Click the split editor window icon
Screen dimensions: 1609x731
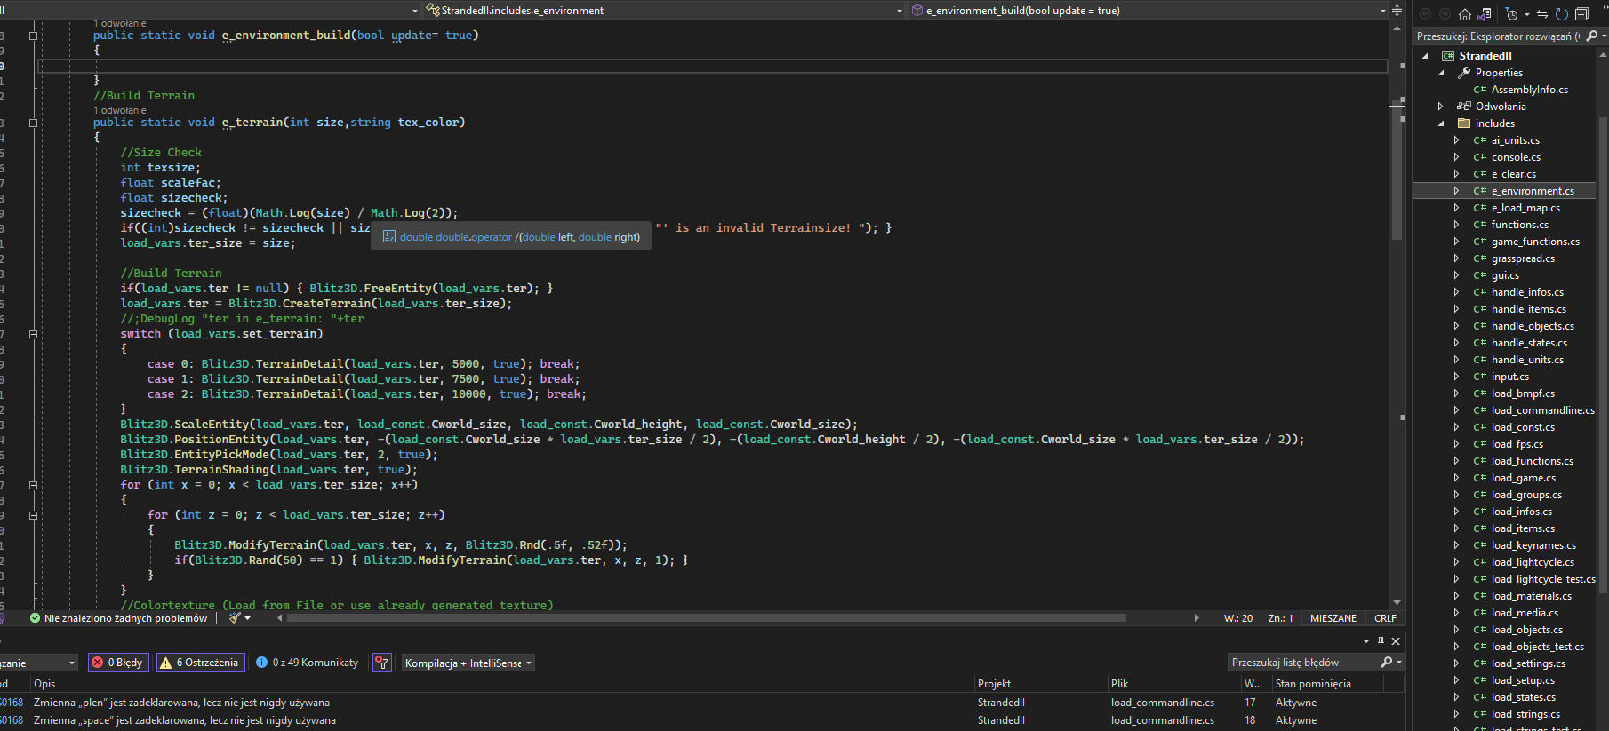(x=1397, y=11)
